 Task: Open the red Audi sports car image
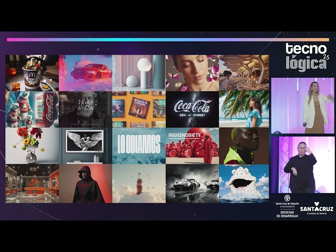[x=86, y=73]
